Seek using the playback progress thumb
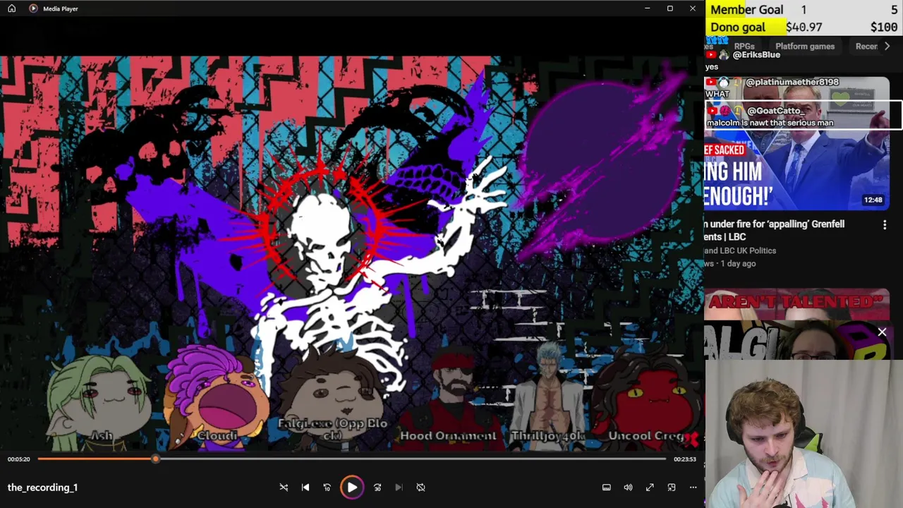Image resolution: width=903 pixels, height=508 pixels. (155, 459)
